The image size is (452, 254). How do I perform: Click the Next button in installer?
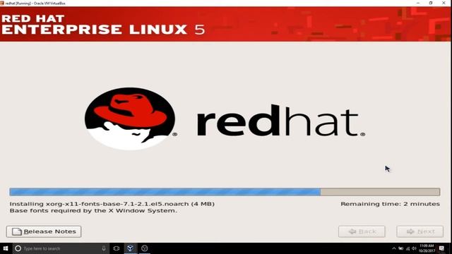(420, 231)
